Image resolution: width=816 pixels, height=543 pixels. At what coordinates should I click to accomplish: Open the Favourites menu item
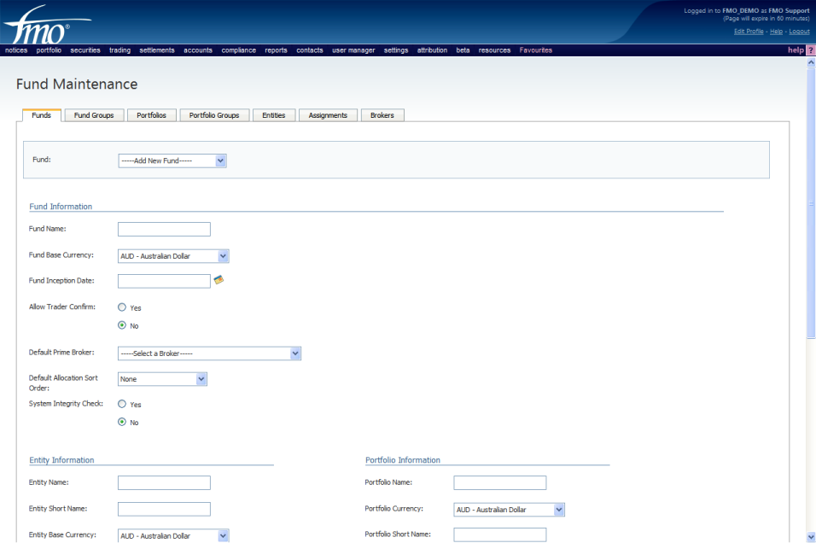tap(535, 50)
